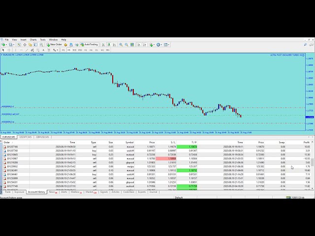Open the new chart dropdown arrow

[x=6, y=44]
